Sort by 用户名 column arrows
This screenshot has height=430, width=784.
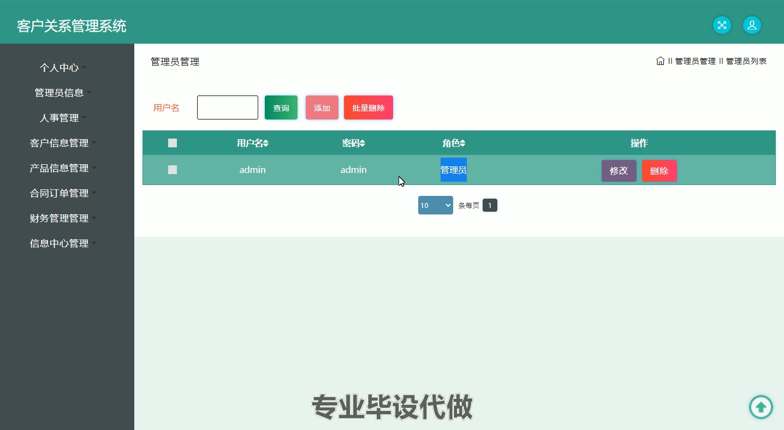(x=266, y=144)
